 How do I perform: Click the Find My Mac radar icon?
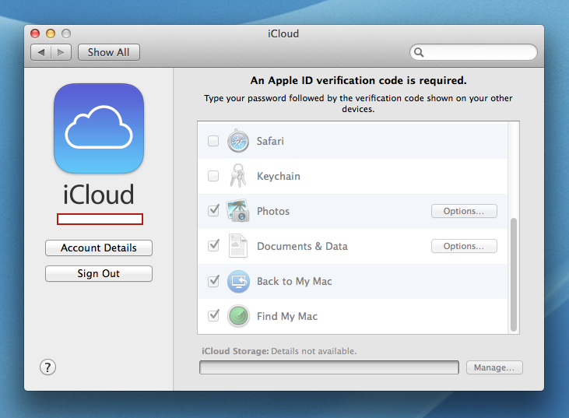(x=238, y=316)
